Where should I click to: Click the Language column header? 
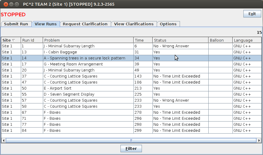coord(247,40)
